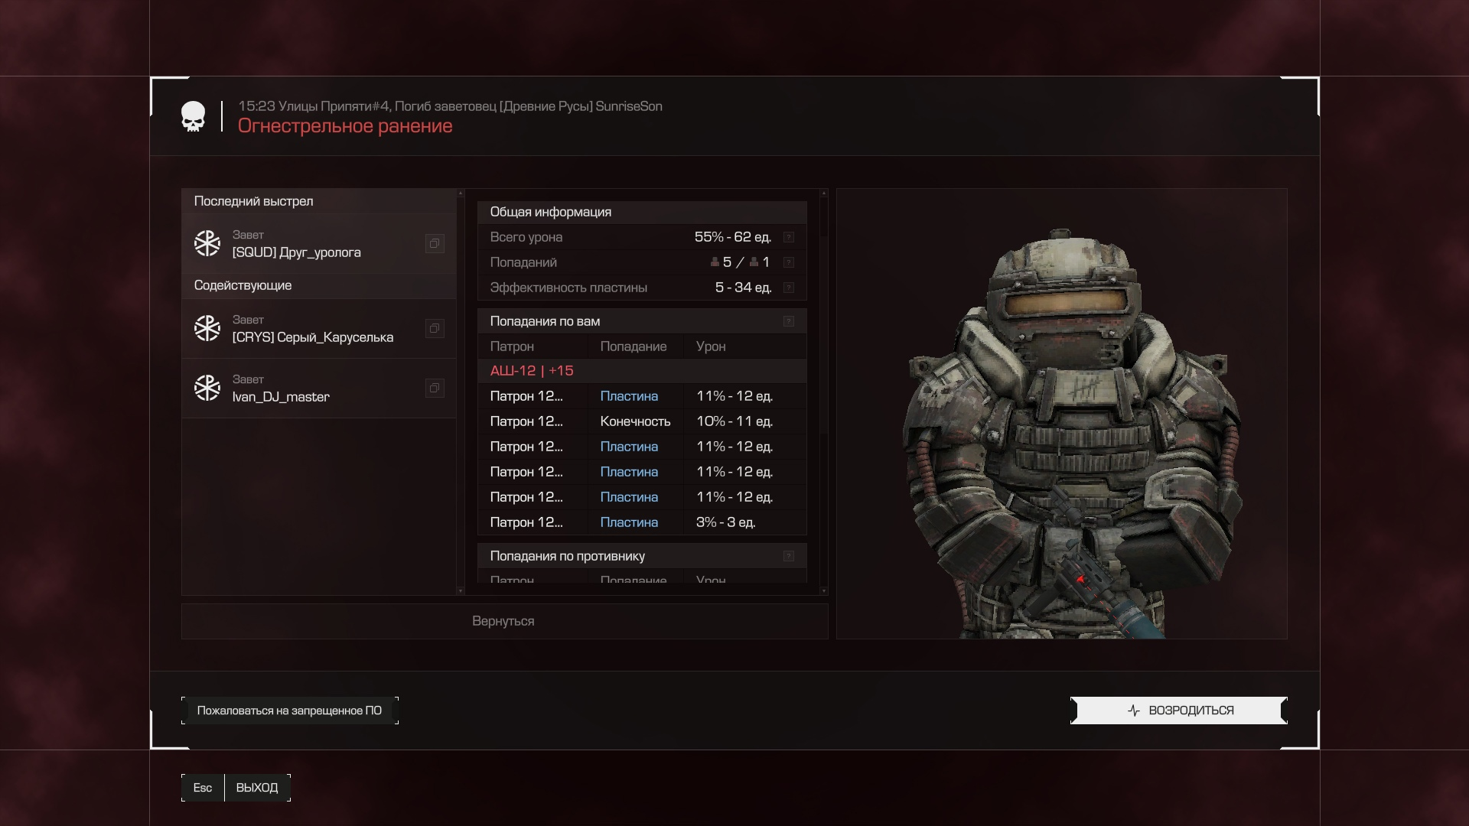
Task: Click faction emblem beside Ivan_DJ_master
Action: [x=207, y=388]
